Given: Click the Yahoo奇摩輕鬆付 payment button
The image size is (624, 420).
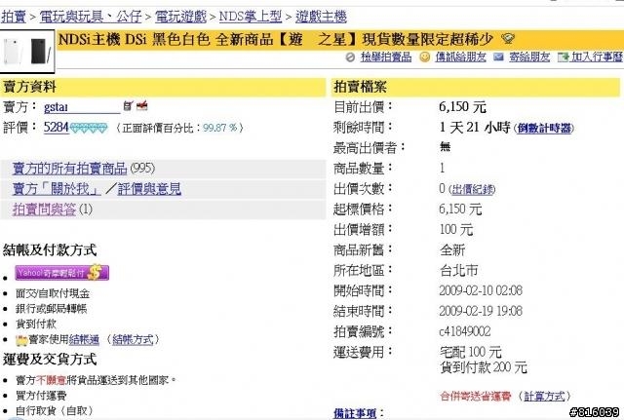Looking at the screenshot, I should coord(61,273).
